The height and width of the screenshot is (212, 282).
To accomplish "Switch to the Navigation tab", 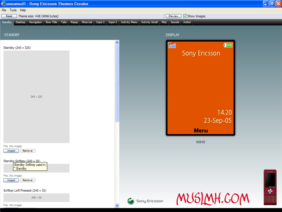I will (35, 22).
